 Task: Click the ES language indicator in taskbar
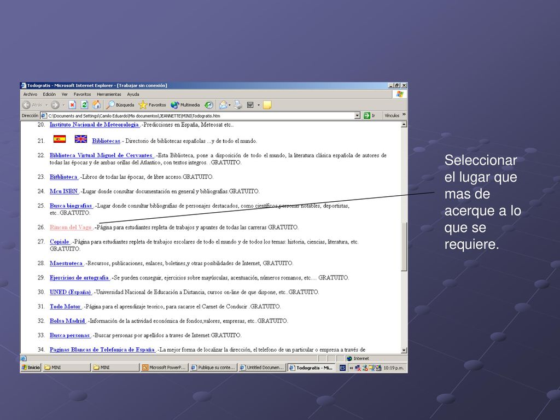click(342, 367)
